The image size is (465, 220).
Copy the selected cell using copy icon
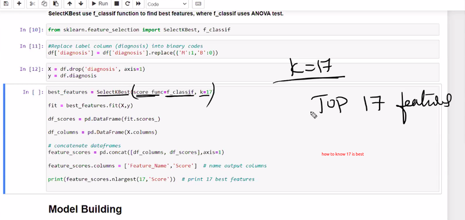(x=44, y=3)
